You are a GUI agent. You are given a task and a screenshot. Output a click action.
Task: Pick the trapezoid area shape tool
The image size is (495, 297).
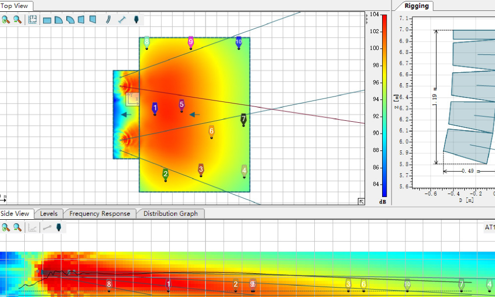pyautogui.click(x=81, y=20)
